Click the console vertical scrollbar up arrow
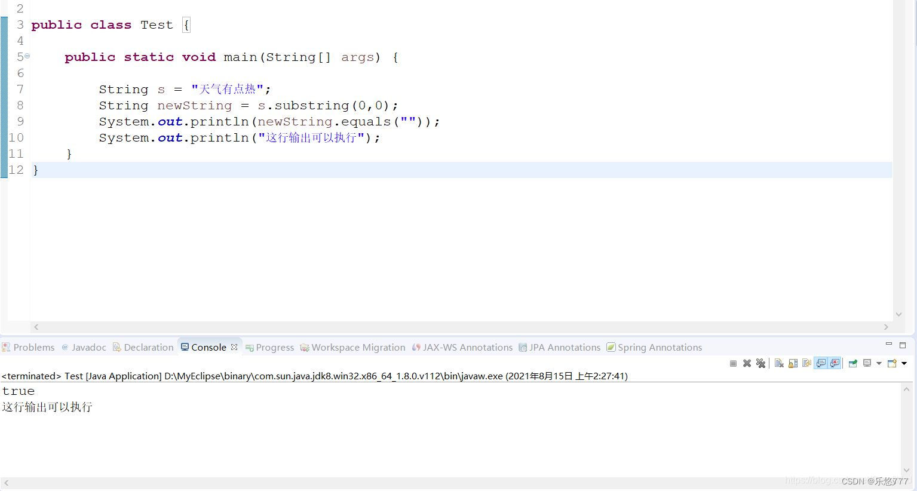 (906, 389)
